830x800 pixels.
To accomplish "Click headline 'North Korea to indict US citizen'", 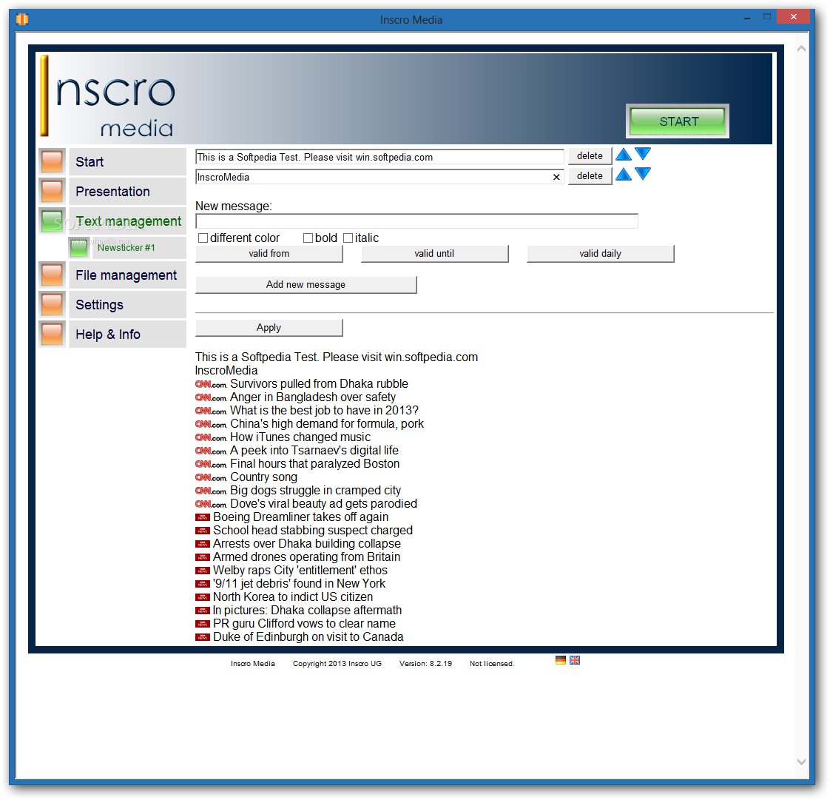I will (293, 597).
